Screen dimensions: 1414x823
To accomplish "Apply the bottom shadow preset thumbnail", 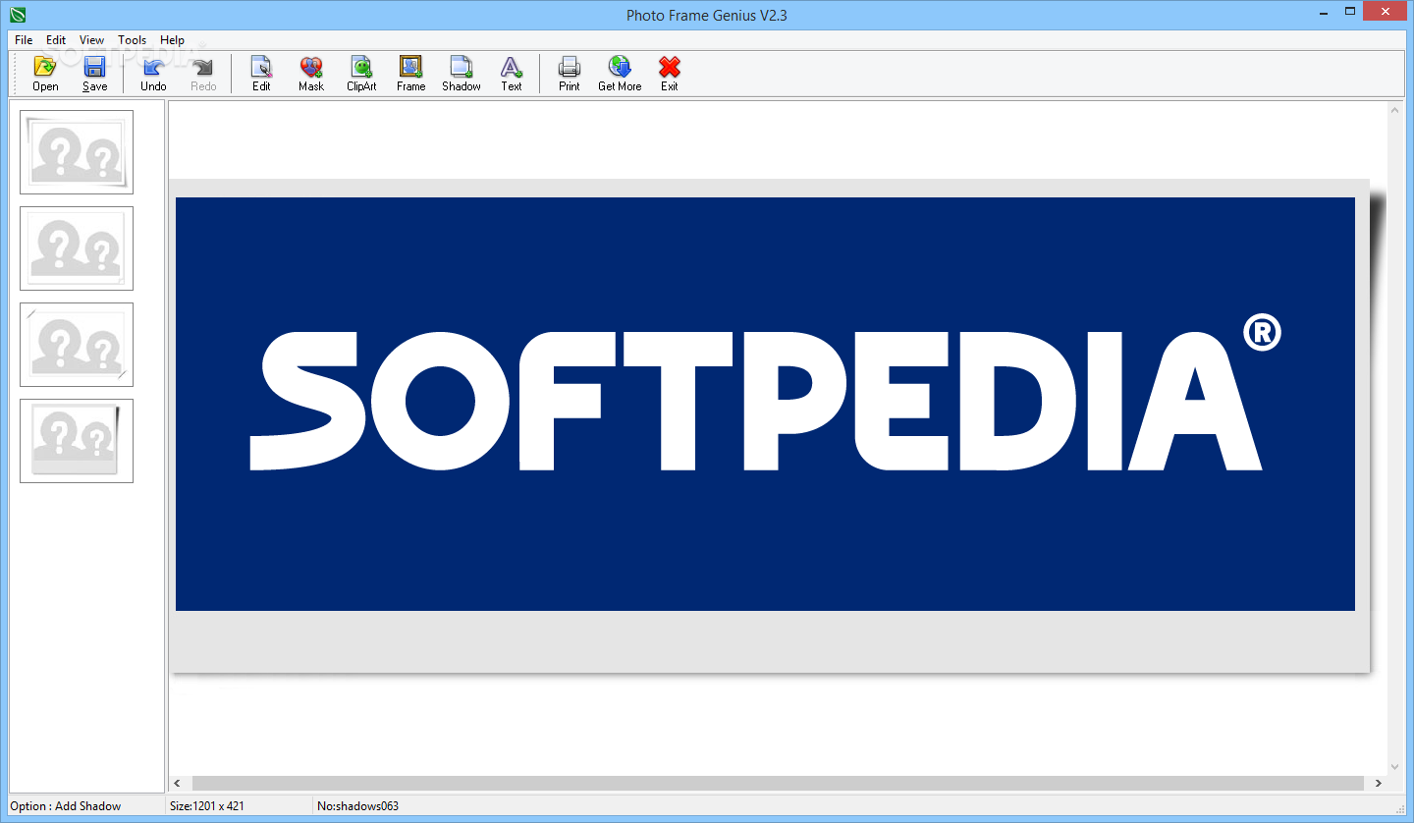I will point(77,441).
